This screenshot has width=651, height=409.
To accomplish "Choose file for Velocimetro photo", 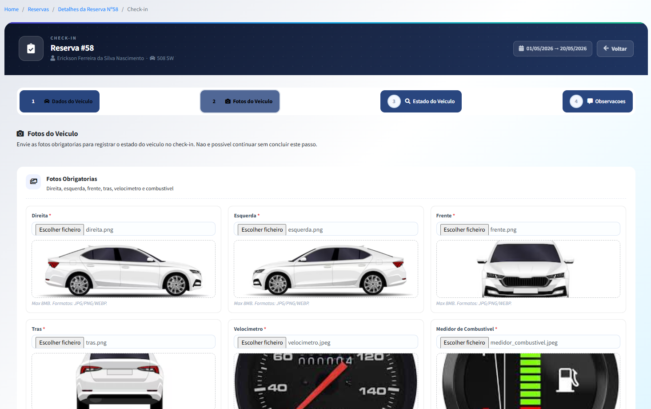I will 262,343.
